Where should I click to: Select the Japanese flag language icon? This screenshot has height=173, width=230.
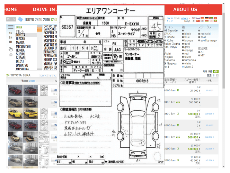point(194,21)
